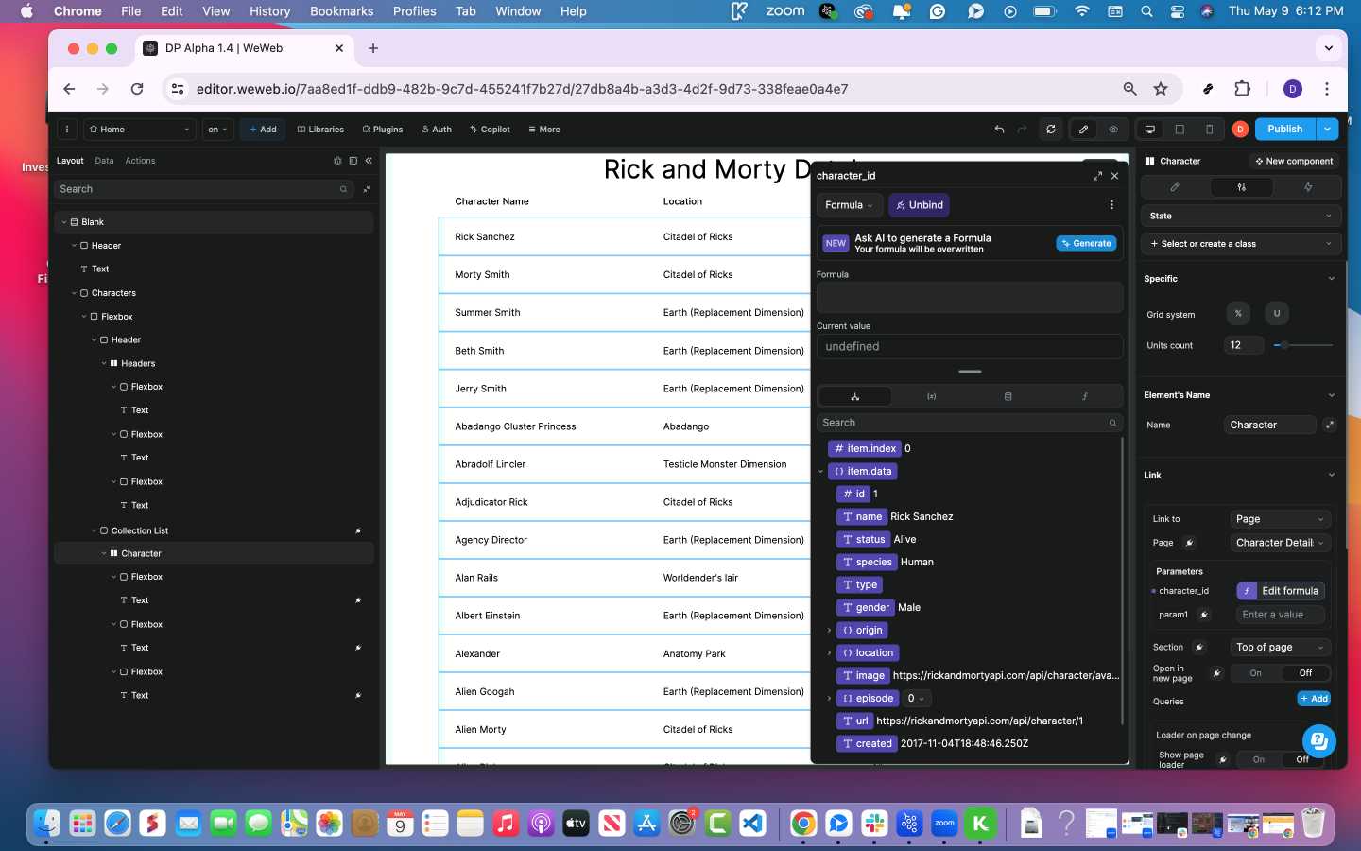Click the undo arrow in the editor toolbar
1361x851 pixels.
click(999, 130)
